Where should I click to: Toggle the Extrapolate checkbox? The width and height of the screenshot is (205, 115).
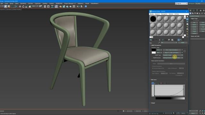176,75
